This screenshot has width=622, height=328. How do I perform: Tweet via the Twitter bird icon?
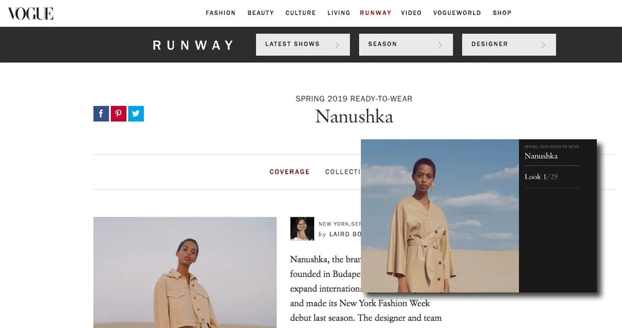click(x=136, y=114)
